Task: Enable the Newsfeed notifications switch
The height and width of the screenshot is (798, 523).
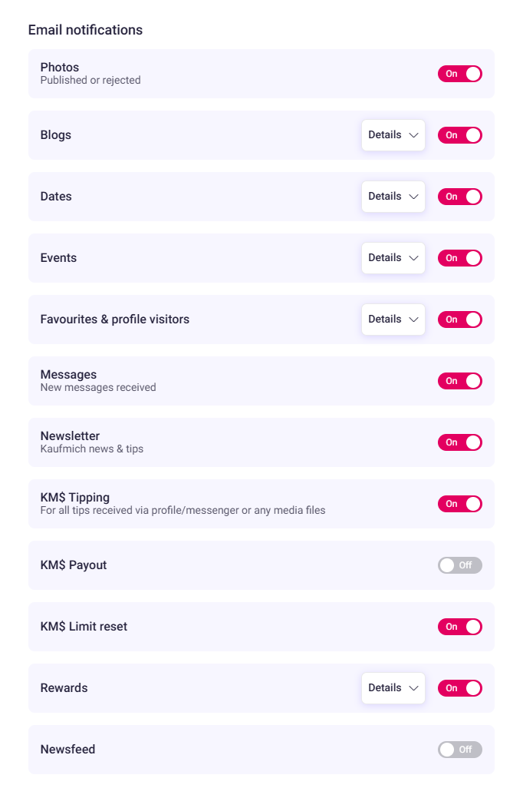Action: point(459,750)
